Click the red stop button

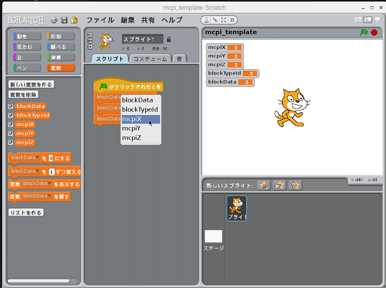[374, 32]
